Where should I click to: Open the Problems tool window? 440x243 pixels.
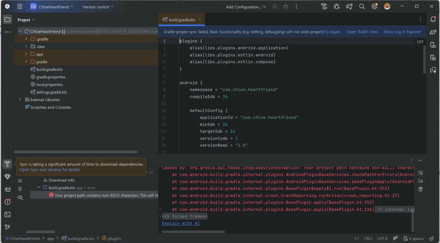point(7,202)
